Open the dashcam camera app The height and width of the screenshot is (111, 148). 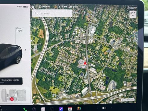tap(34, 109)
